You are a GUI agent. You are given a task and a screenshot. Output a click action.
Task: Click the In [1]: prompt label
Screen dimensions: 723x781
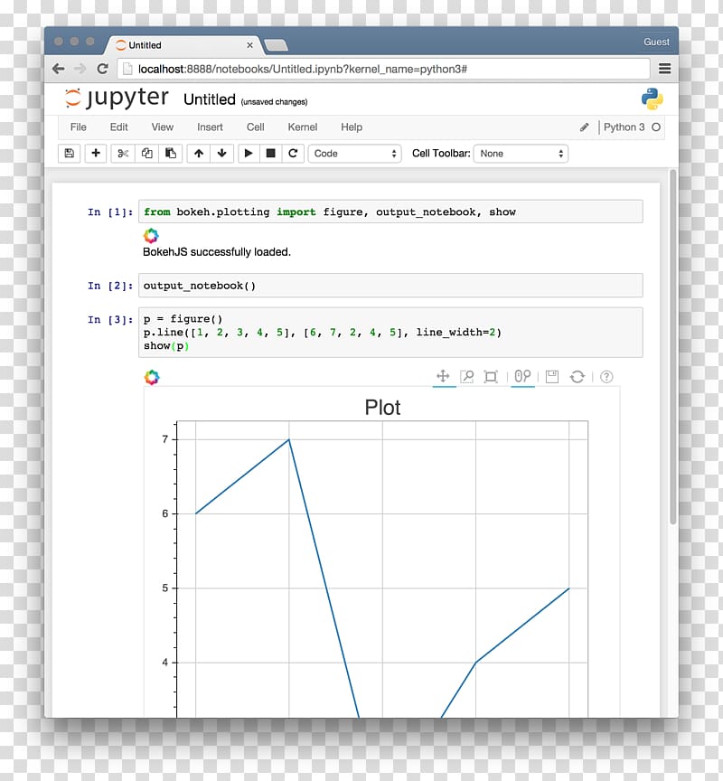click(x=110, y=212)
